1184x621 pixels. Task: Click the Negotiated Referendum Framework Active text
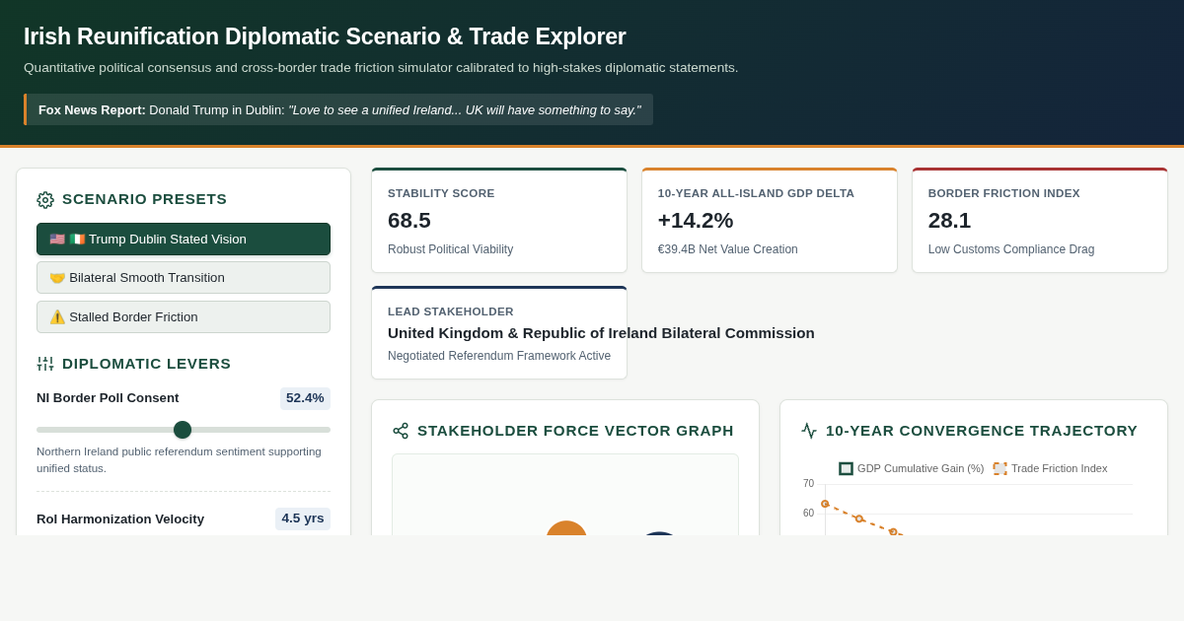pyautogui.click(x=499, y=356)
